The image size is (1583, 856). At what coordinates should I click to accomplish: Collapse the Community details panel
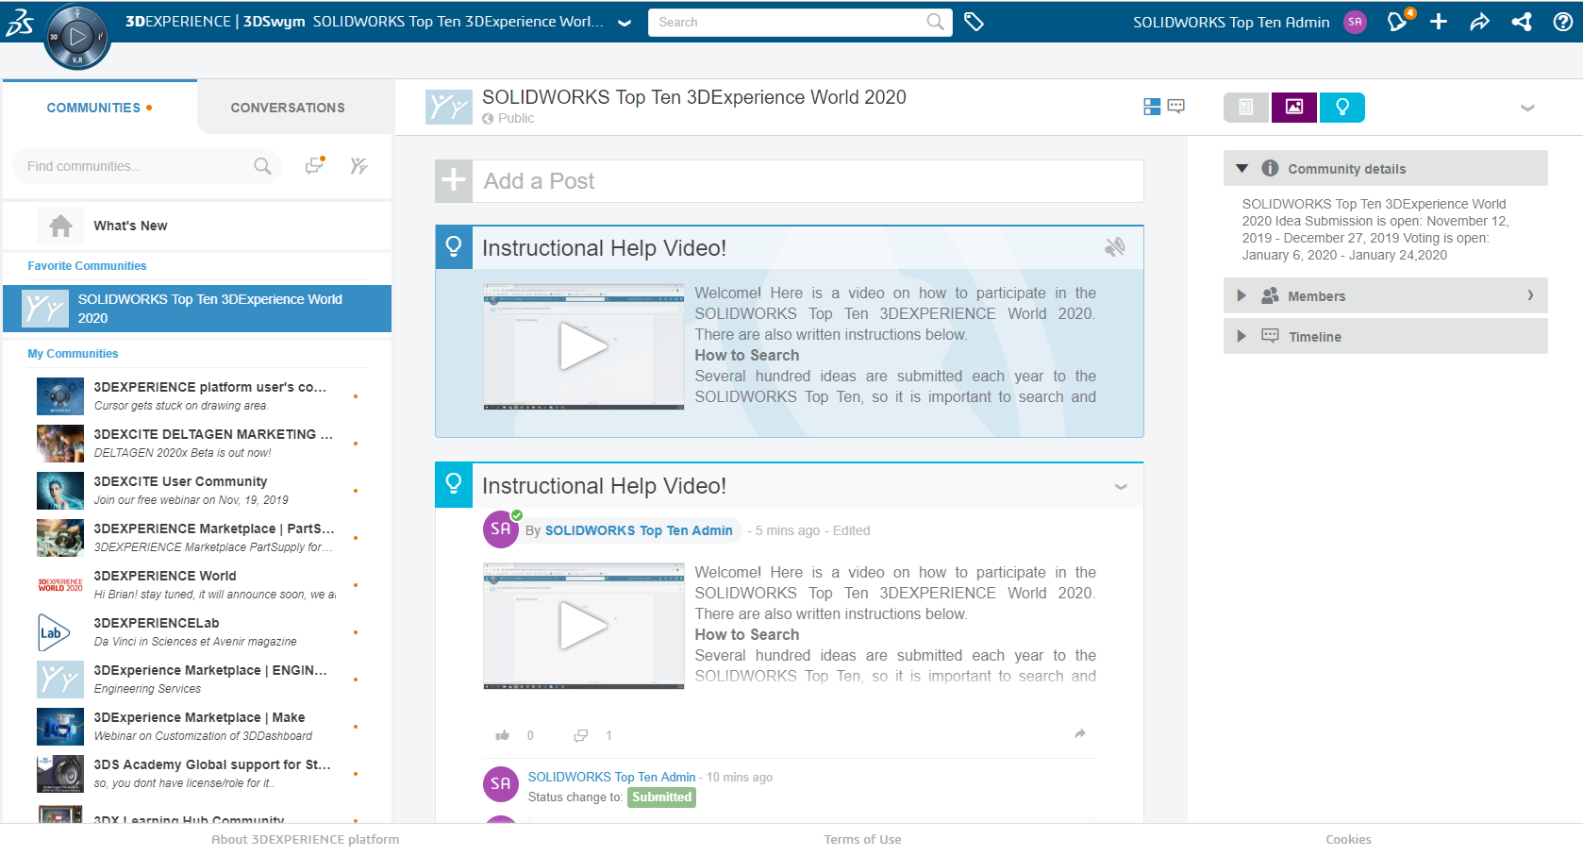pos(1242,168)
